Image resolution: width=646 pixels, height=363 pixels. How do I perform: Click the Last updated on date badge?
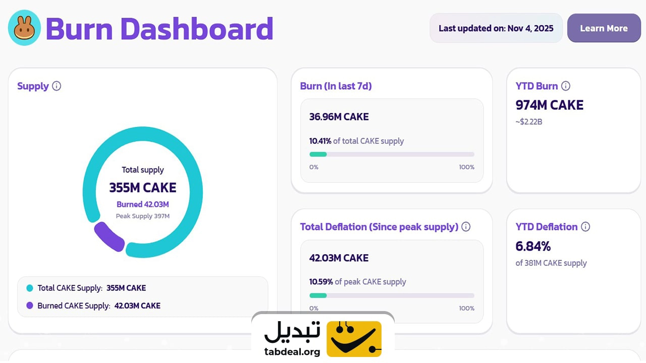click(x=496, y=28)
